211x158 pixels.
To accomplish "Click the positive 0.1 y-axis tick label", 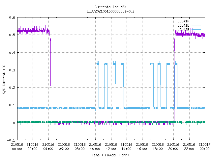I will pos(12,105).
